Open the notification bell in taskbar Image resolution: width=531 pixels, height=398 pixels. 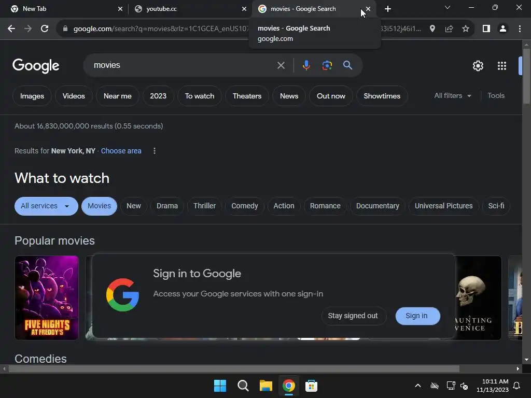click(517, 386)
